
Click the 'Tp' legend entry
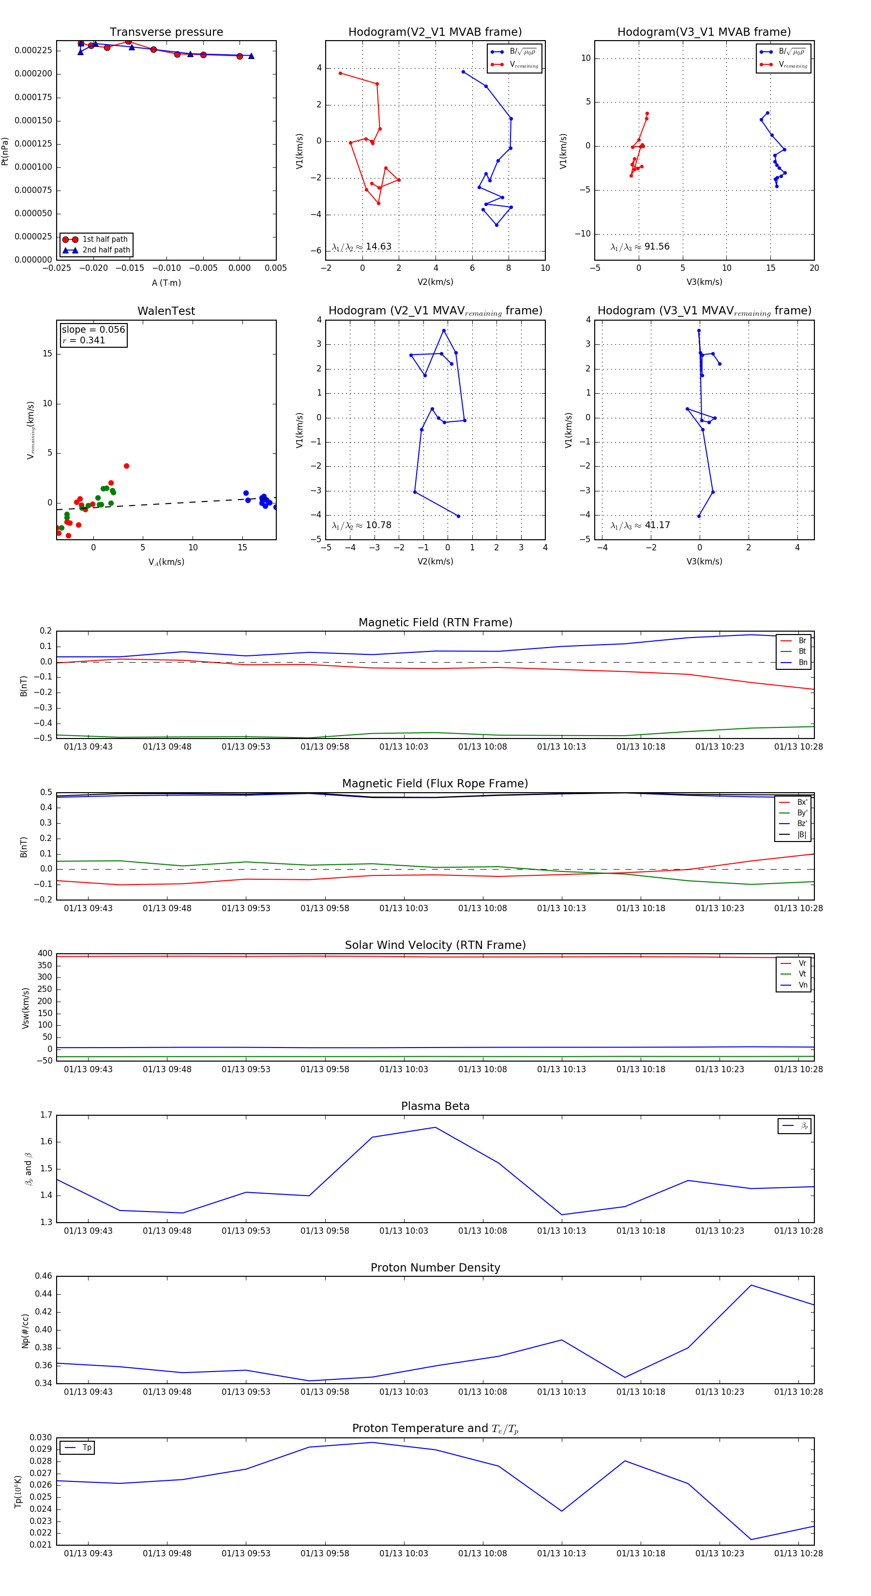pyautogui.click(x=77, y=1448)
